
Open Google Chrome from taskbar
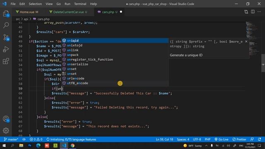click(x=72, y=145)
